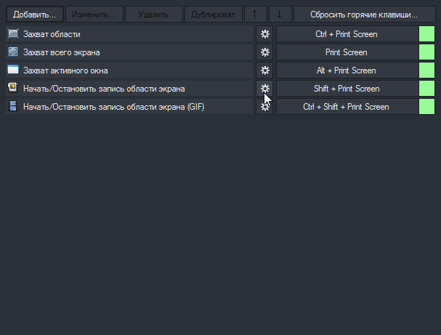441x335 pixels.
Task: Click green status swatch of Захват всего экрана
Action: [426, 52]
